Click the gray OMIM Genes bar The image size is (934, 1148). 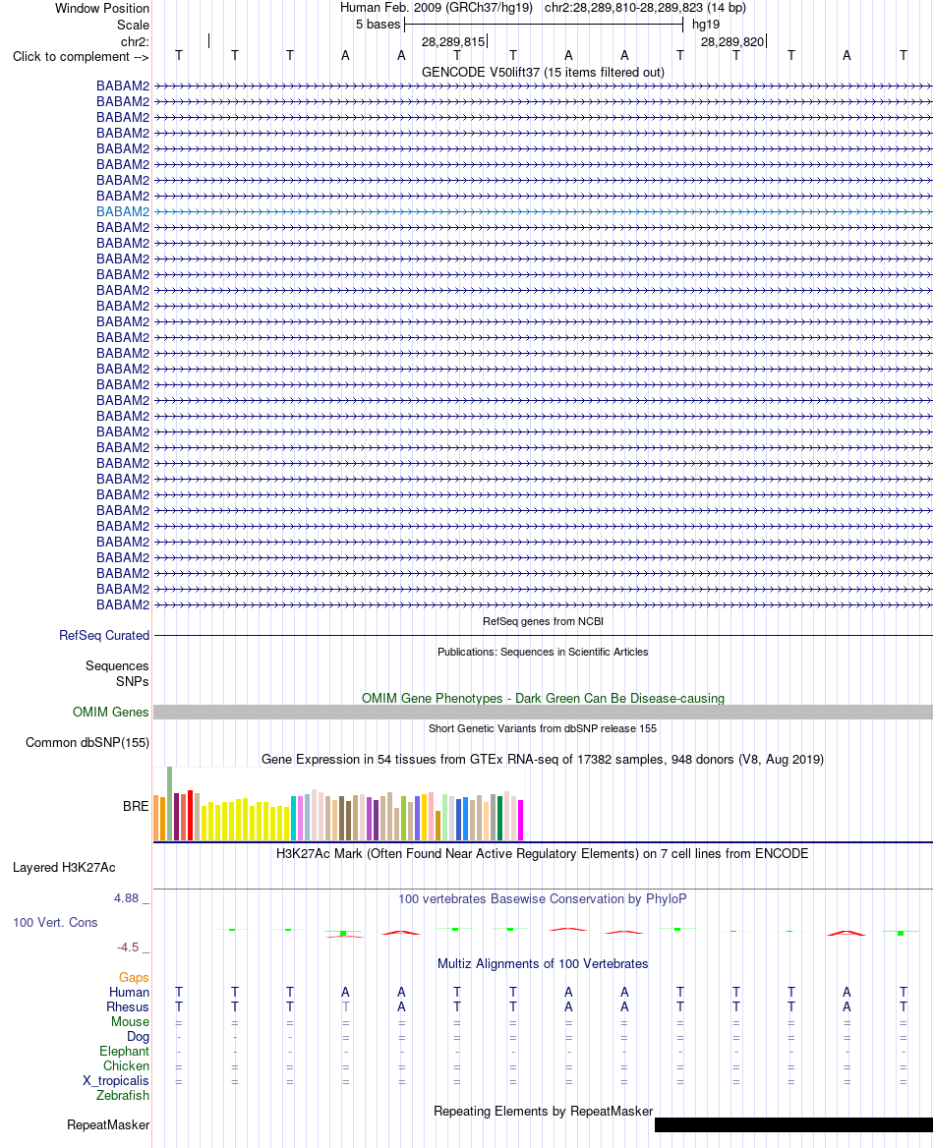pyautogui.click(x=543, y=712)
